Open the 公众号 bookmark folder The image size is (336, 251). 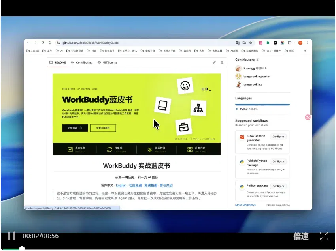click(185, 51)
